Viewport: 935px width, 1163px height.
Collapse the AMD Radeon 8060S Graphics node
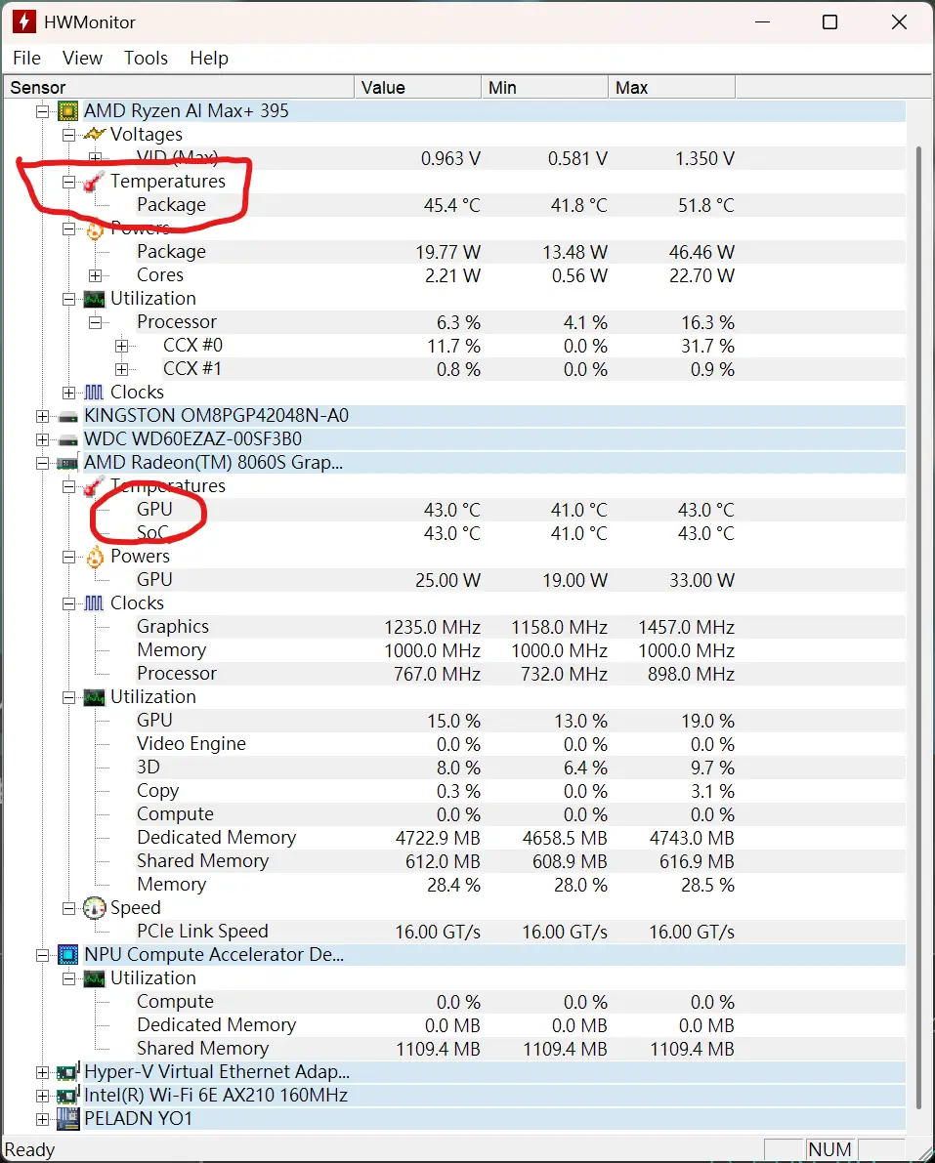(42, 464)
